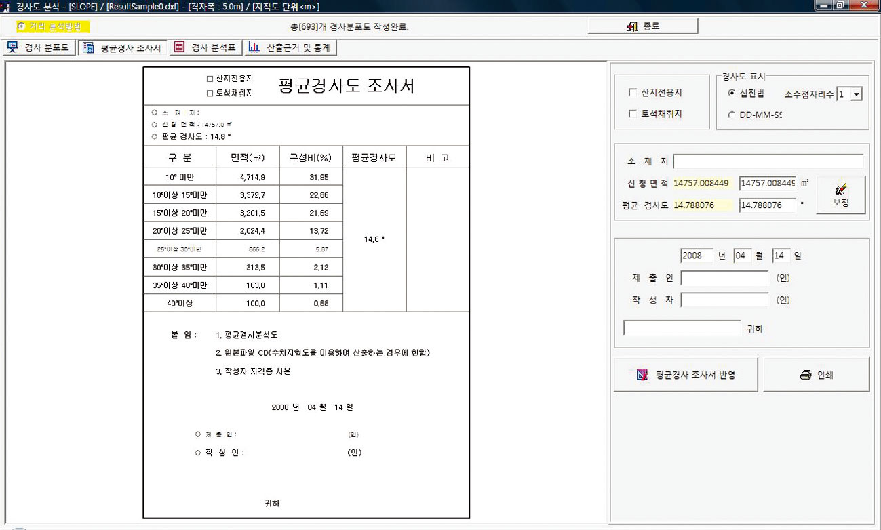Enable the 산지전용지 checkbox in right panel

[x=633, y=93]
